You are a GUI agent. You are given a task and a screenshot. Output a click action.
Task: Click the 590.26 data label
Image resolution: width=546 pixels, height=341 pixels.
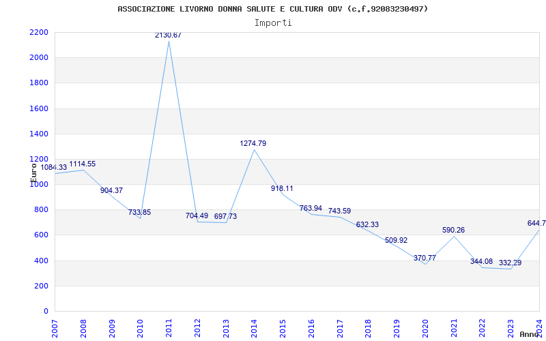(x=453, y=230)
